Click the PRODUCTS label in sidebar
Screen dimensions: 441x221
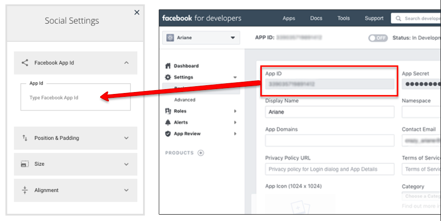pos(179,153)
